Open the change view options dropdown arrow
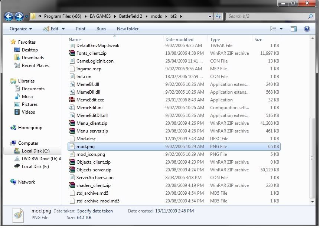The height and width of the screenshot is (228, 320). (281, 29)
